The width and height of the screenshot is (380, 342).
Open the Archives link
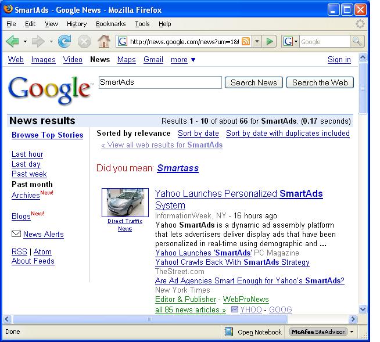click(26, 195)
